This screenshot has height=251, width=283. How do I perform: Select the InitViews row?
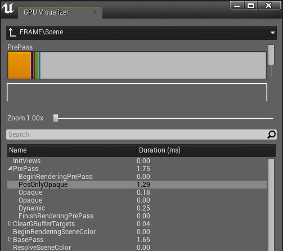tap(137, 161)
